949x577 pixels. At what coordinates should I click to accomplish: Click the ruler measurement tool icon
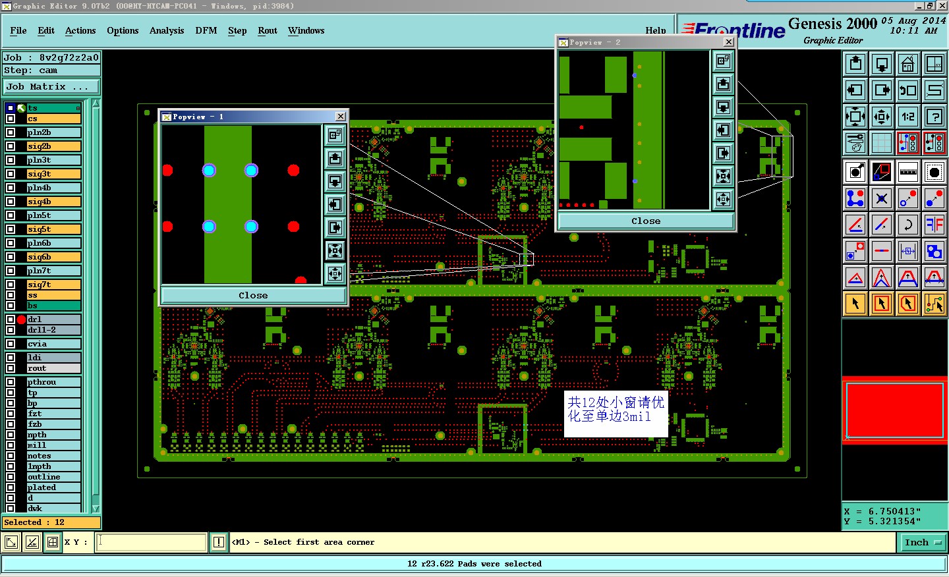point(908,172)
